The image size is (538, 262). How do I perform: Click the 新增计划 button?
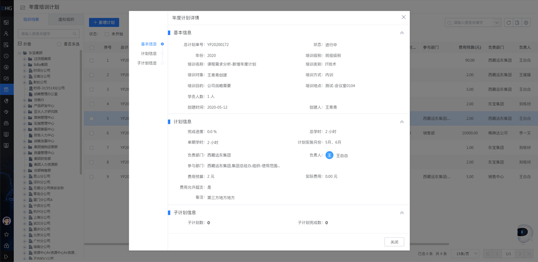pyautogui.click(x=104, y=23)
